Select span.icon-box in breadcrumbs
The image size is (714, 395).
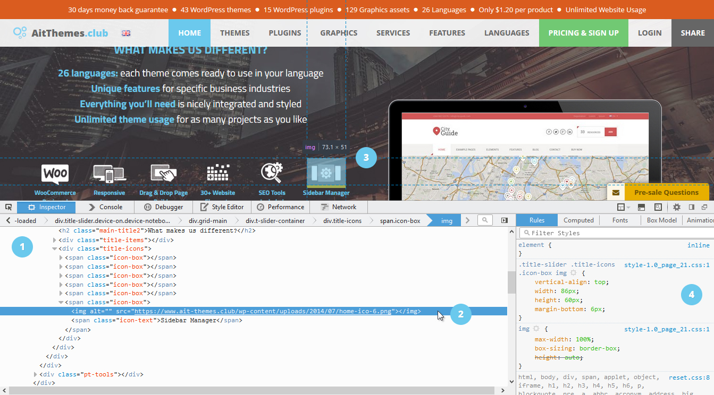(400, 220)
